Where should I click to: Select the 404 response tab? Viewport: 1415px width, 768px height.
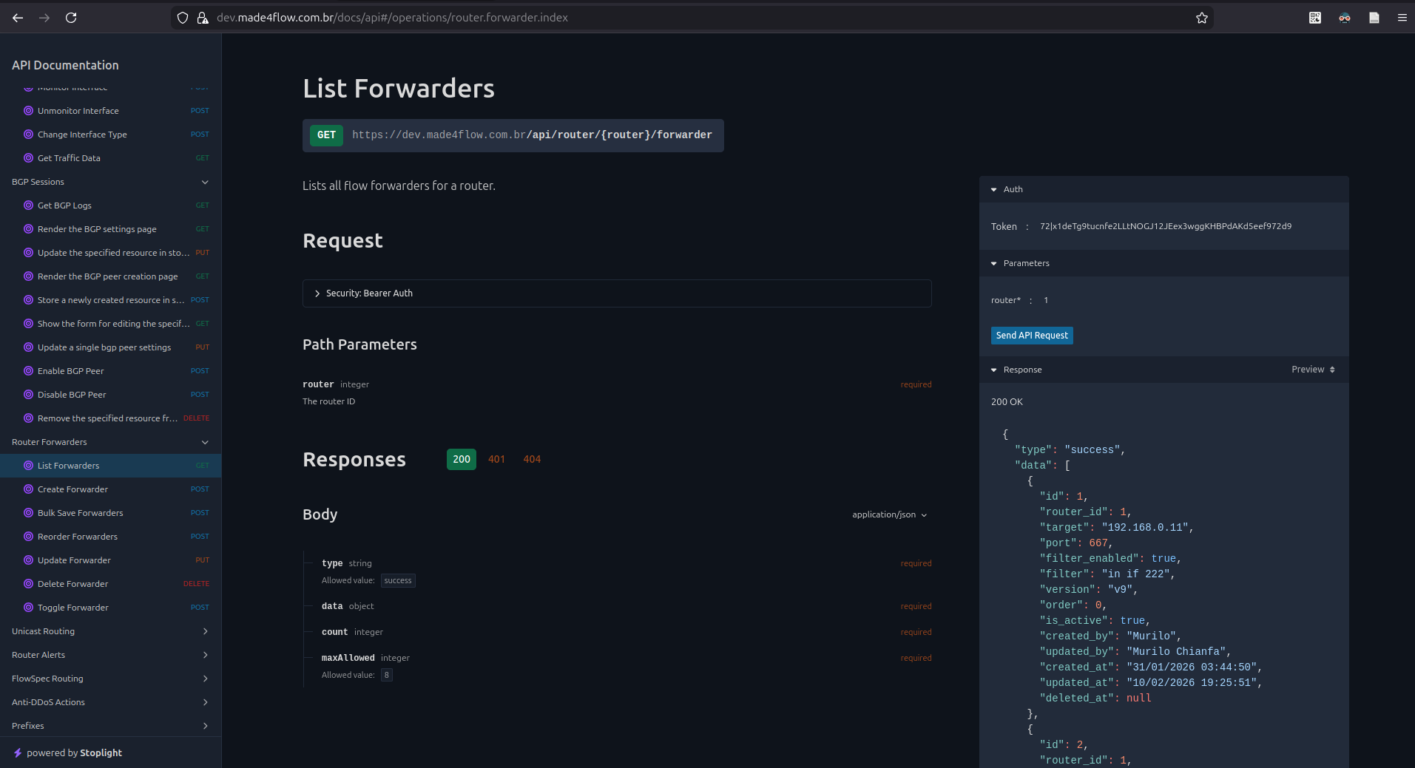[531, 459]
